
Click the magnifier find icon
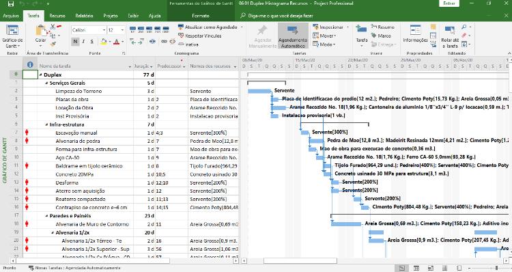point(464,27)
